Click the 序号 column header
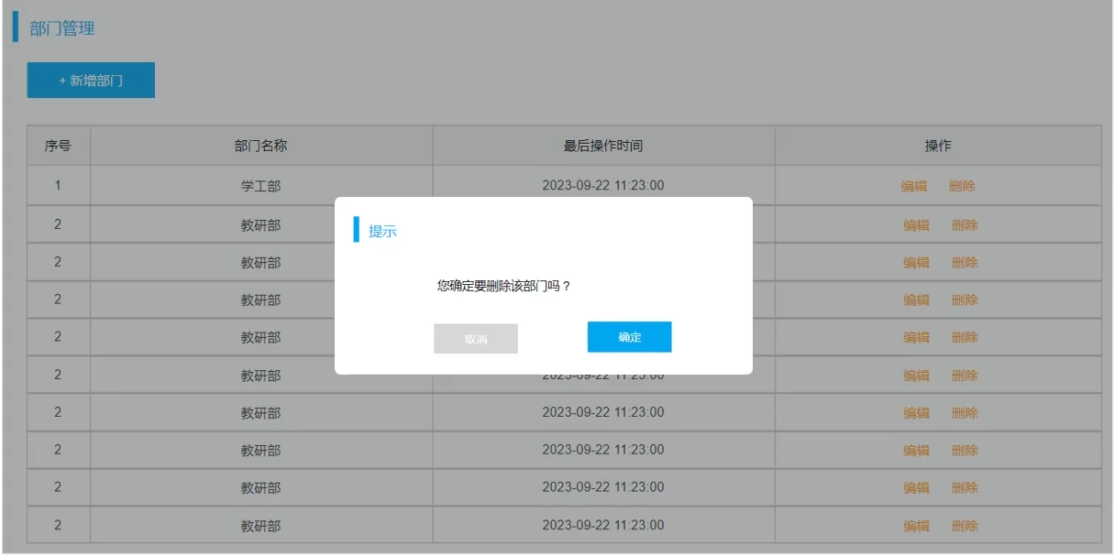The image size is (1114, 556). (x=58, y=146)
